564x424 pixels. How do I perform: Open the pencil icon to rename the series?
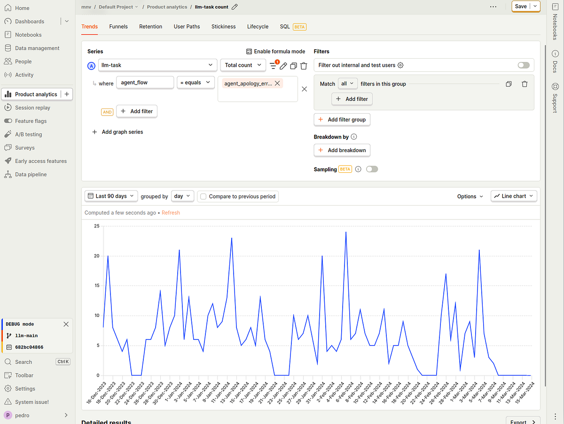coord(283,66)
